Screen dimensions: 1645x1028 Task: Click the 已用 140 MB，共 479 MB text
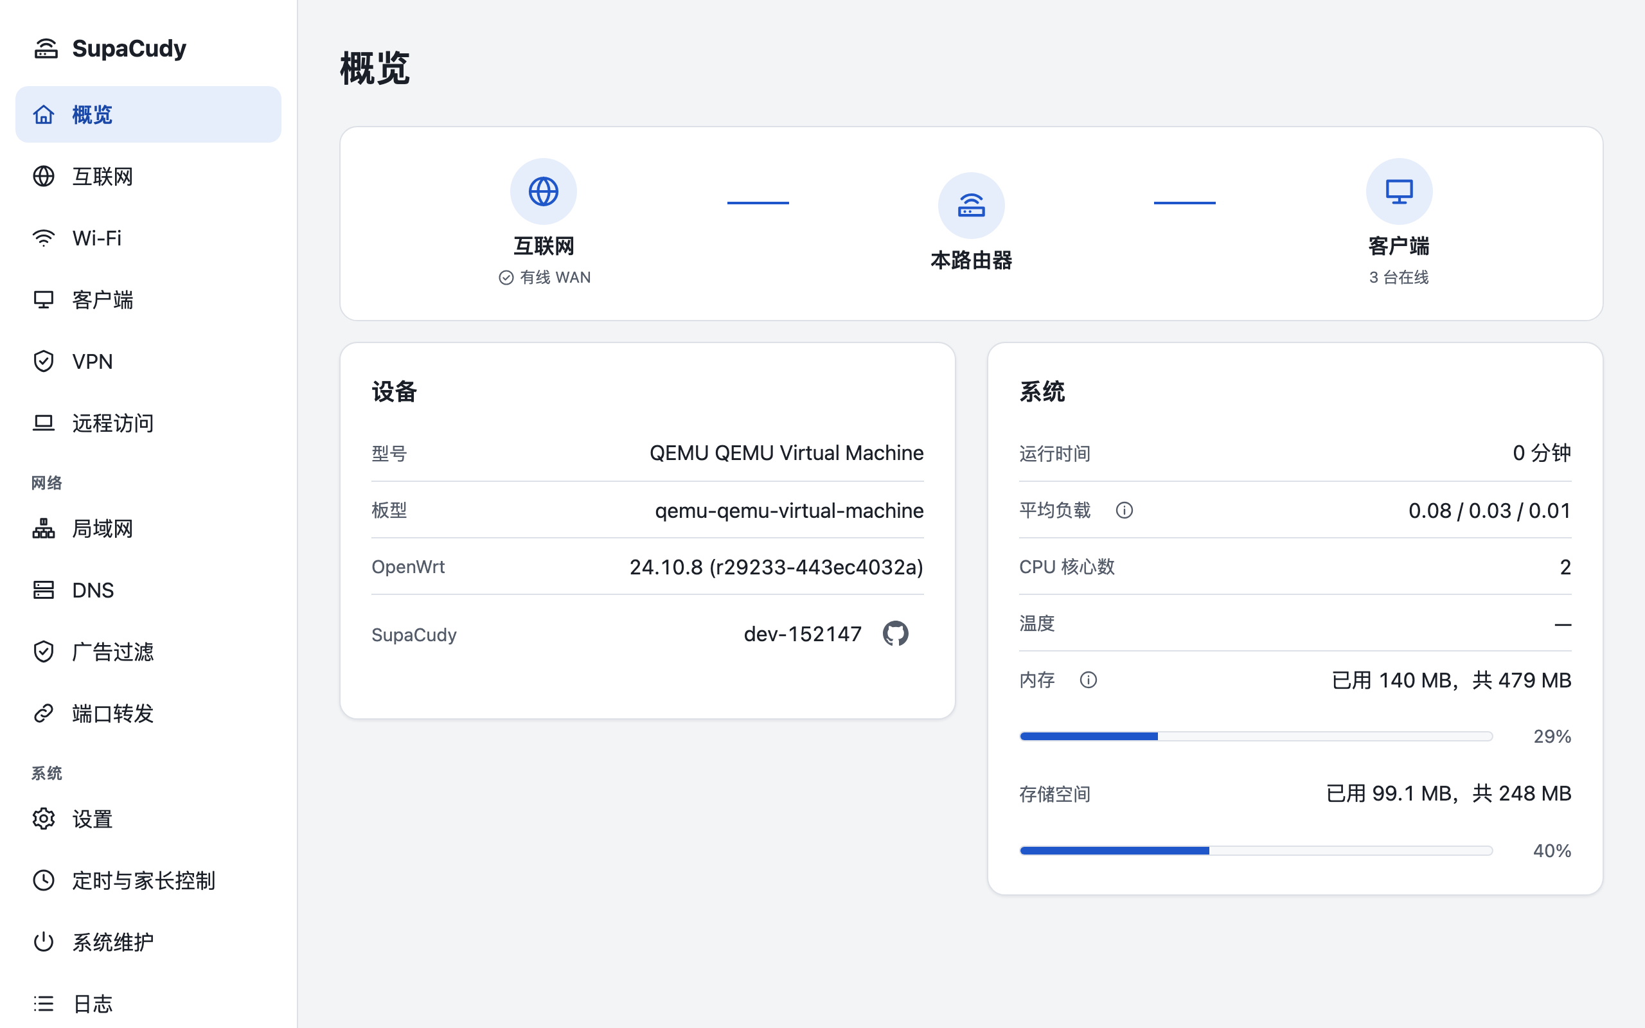[1452, 680]
